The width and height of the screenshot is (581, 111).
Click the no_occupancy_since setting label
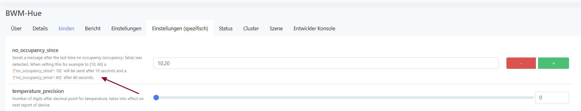click(x=35, y=50)
